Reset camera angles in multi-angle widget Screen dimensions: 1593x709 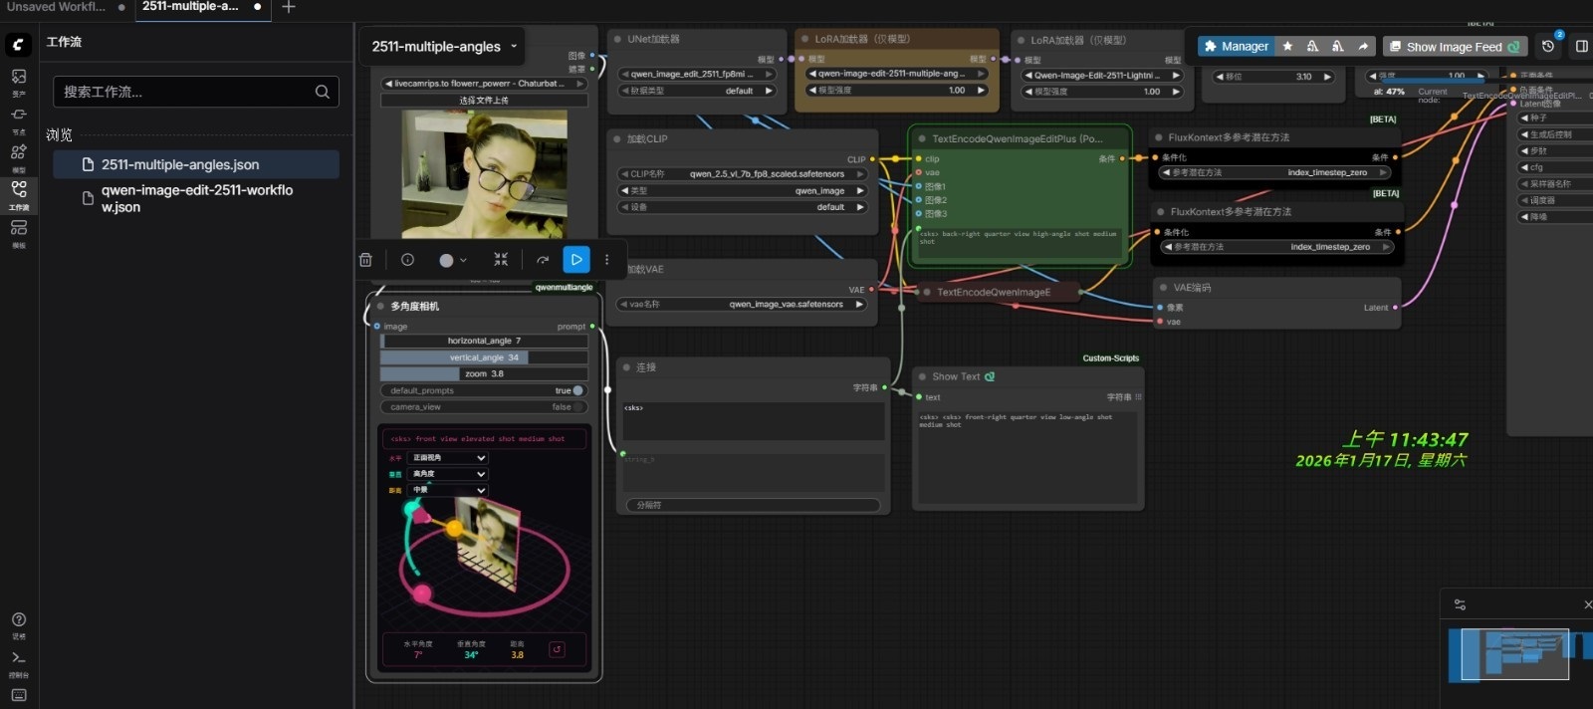click(x=557, y=649)
